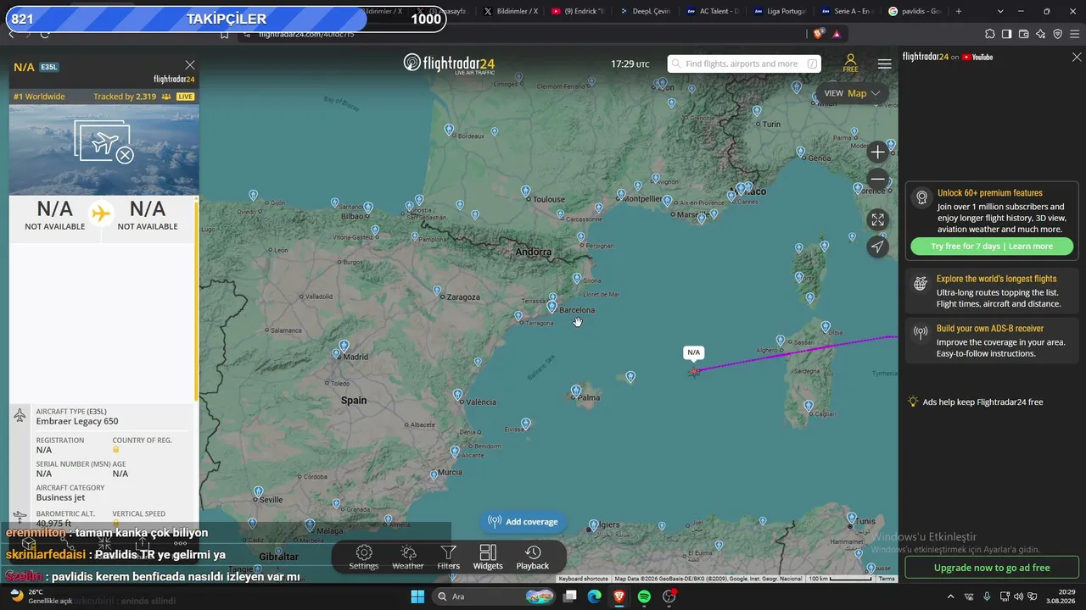Switch to the Serie A browser tab

847,11
